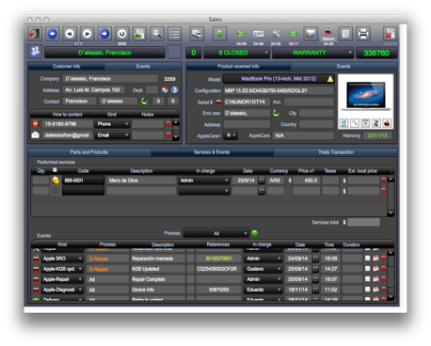Open the WARRANTY type dropdown
431x346 pixels.
pos(312,53)
